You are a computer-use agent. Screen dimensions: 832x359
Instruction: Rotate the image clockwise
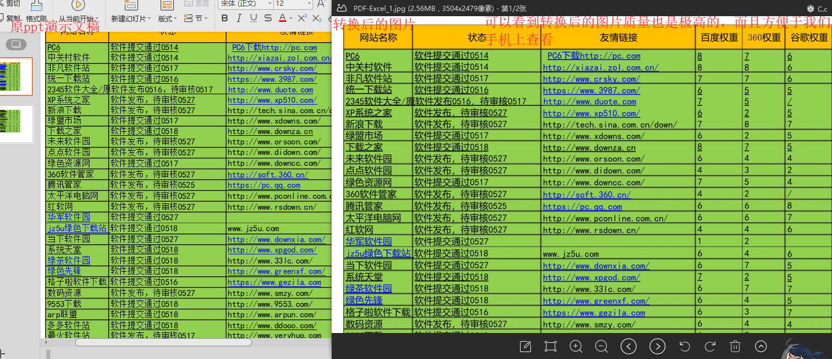(710, 346)
